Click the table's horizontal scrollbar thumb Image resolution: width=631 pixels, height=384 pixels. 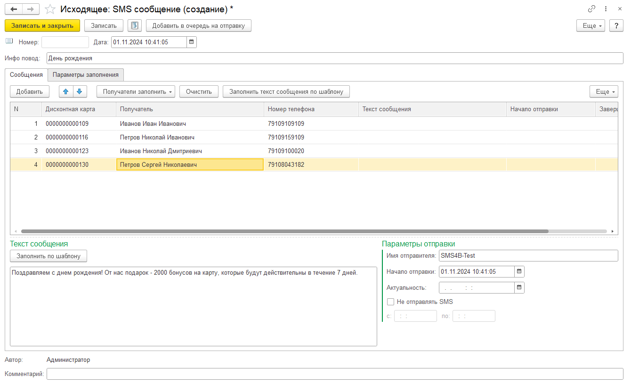pyautogui.click(x=284, y=231)
